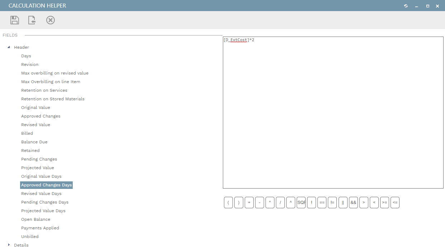Click the document with arrow toolbar icon

tap(32, 20)
